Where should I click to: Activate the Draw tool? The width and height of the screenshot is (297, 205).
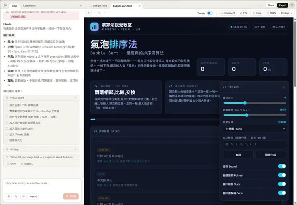[257, 13]
